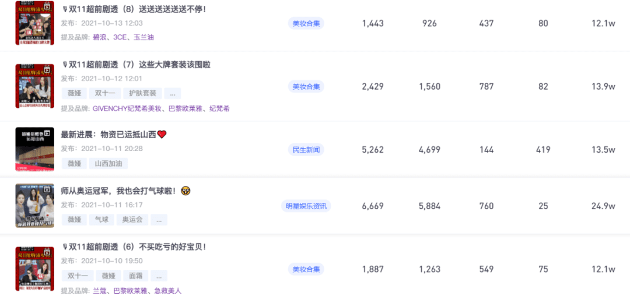Select the 明星娱乐资讯 category badge
This screenshot has height=299, width=630.
click(x=306, y=206)
